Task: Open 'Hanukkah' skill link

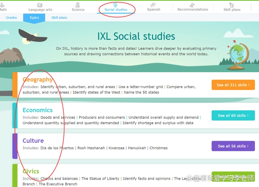Action: click(x=137, y=148)
